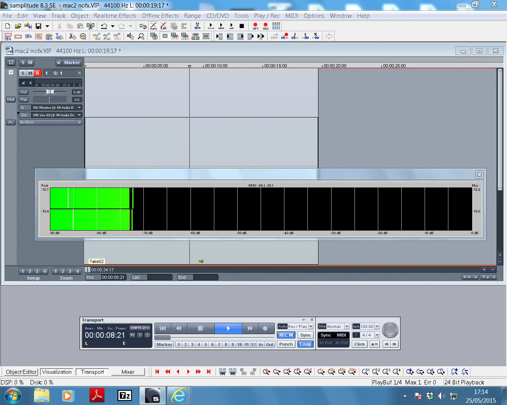Screen dimensions: 507x405
Task: Click the Pos 00:00:08:21 field
Action: click(x=106, y=277)
